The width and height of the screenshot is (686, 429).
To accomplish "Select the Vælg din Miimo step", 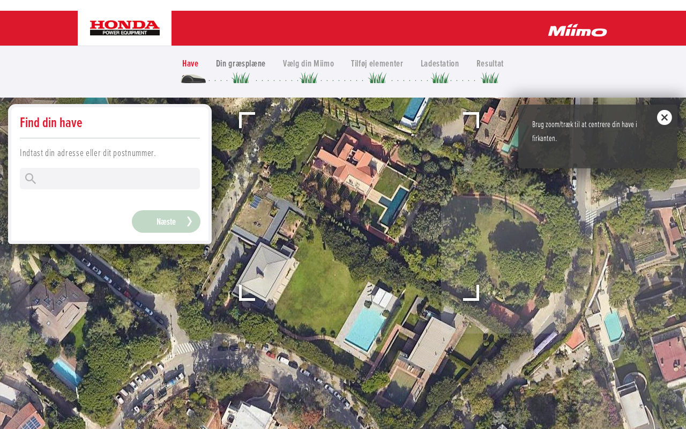I will 308,63.
